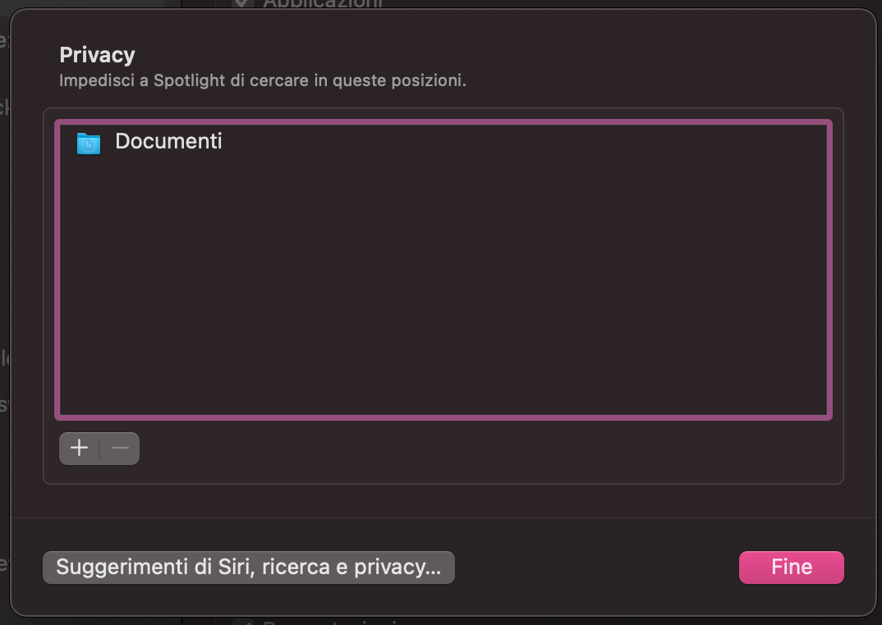Add a location with the plus button
The height and width of the screenshot is (625, 882).
[x=80, y=448]
